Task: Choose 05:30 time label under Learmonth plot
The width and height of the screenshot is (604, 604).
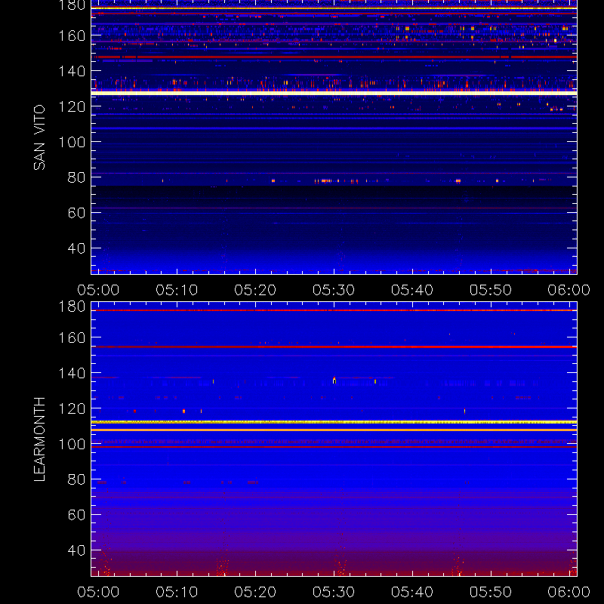Action: coord(334,592)
